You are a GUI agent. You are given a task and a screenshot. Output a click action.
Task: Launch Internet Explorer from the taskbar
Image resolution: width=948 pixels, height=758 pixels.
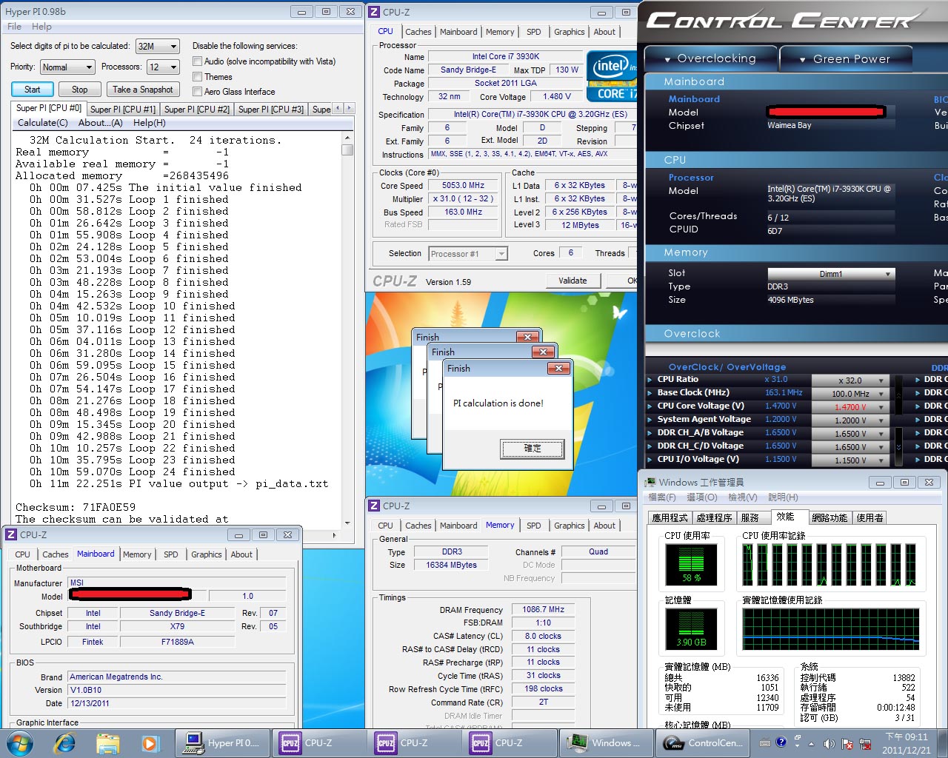click(x=64, y=743)
